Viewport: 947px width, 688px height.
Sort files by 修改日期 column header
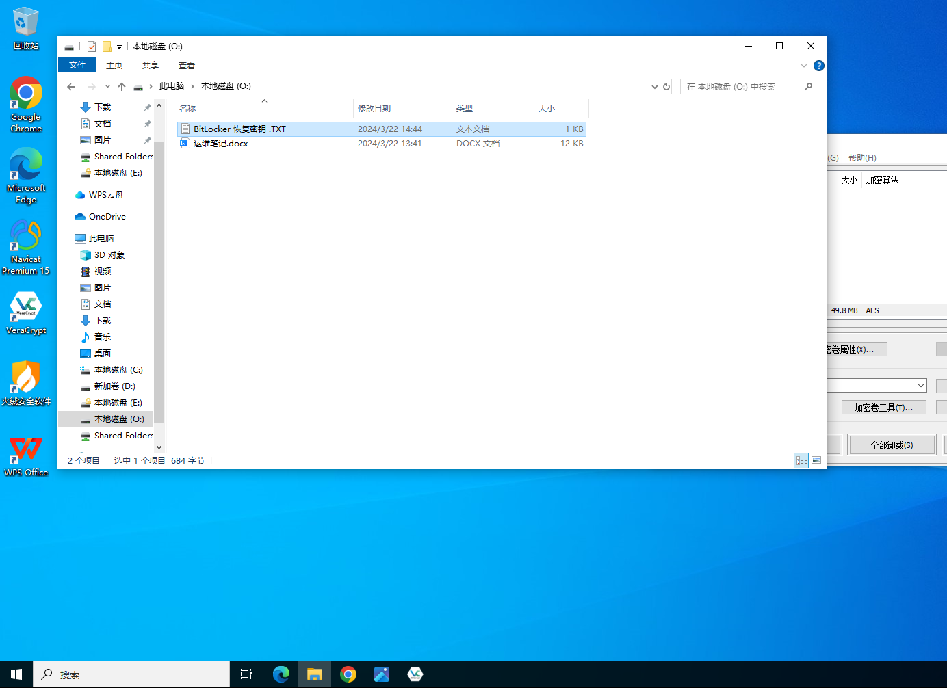402,108
